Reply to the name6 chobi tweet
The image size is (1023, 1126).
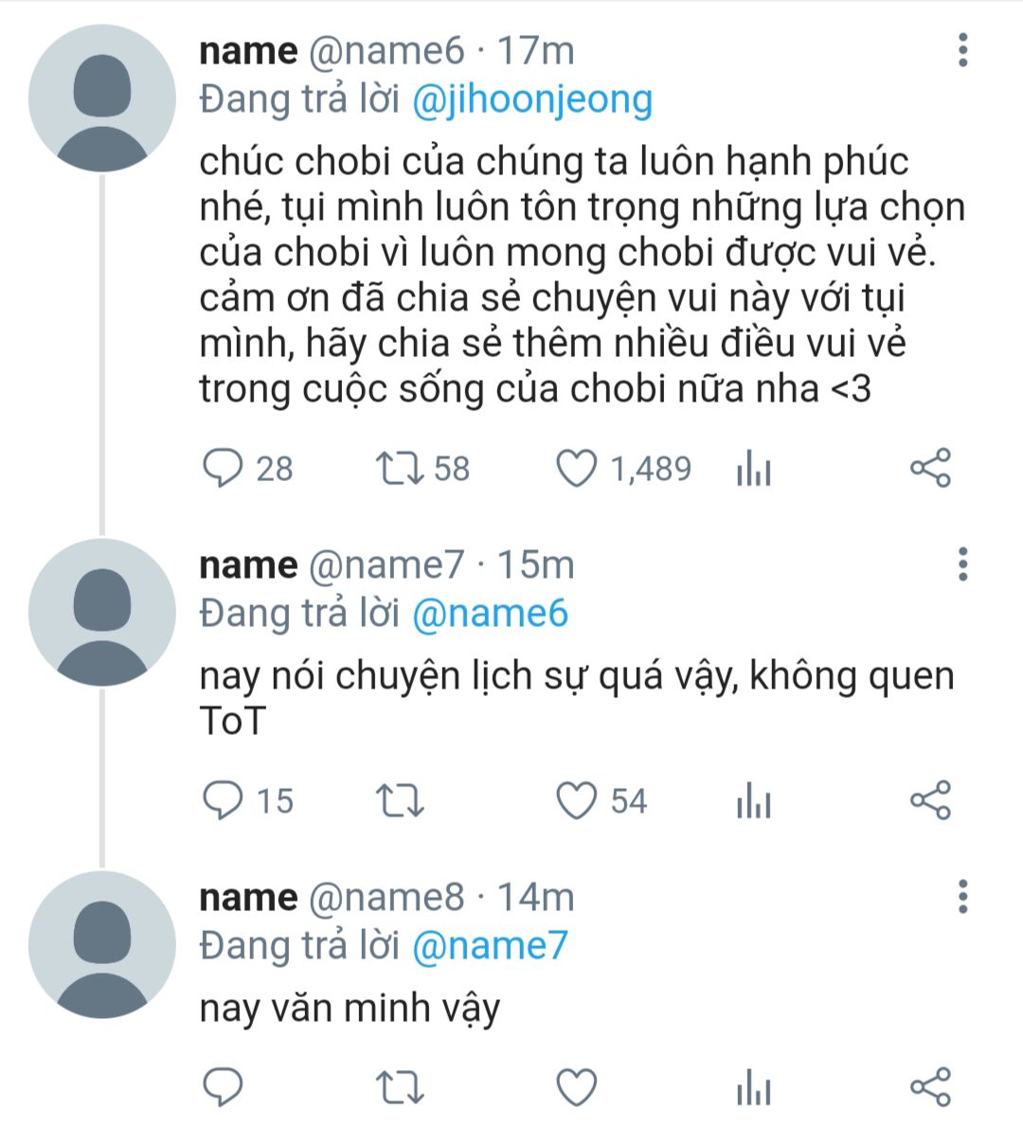pos(224,468)
